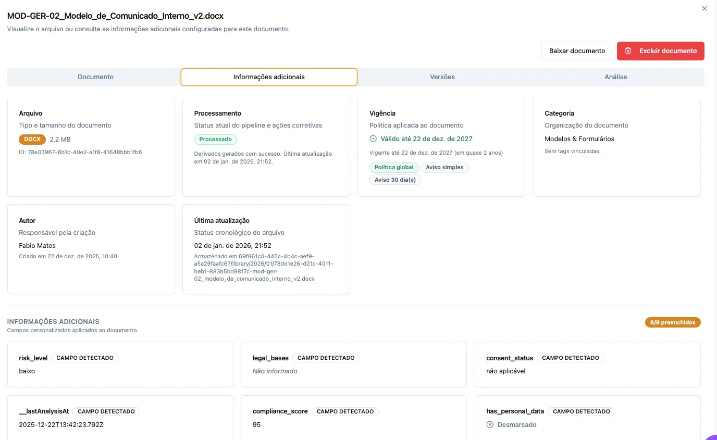
Task: Click the Política global tag
Action: pyautogui.click(x=394, y=168)
